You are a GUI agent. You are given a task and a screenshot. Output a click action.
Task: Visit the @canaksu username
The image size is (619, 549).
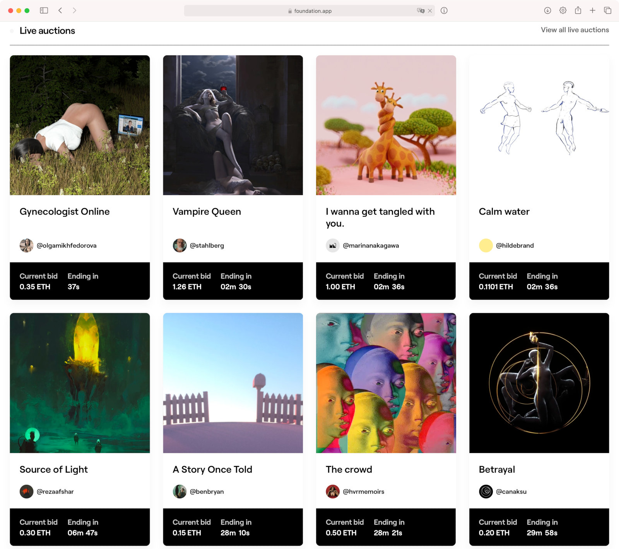click(511, 492)
